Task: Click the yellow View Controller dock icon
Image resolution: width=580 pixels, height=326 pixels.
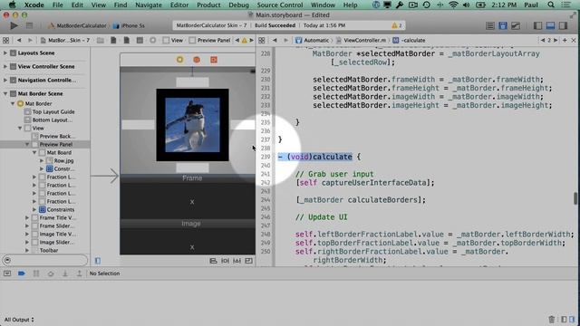Action: 179,60
